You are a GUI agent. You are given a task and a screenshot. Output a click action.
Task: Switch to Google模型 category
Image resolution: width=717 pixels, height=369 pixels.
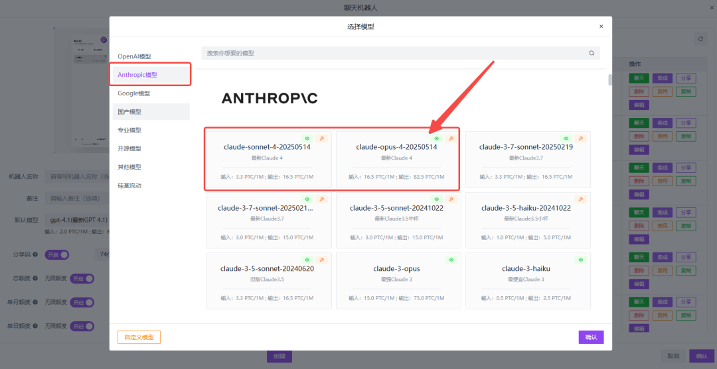(x=151, y=93)
